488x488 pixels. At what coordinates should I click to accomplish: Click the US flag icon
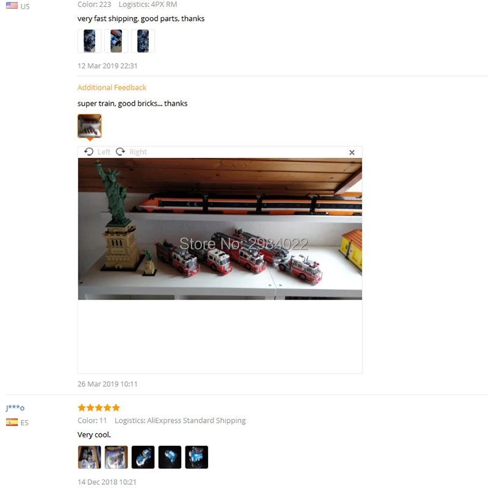coord(12,5)
